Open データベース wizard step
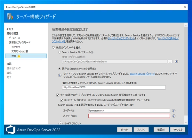The image size is (192, 138). 14,38
